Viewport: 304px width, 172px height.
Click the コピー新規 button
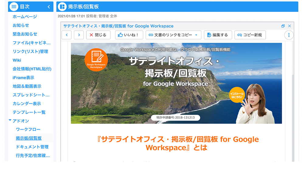coord(250,35)
